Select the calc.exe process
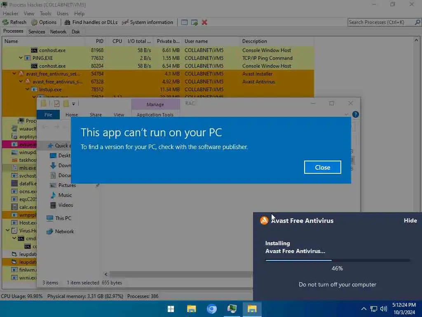This screenshot has height=317, width=422. pyautogui.click(x=19, y=207)
